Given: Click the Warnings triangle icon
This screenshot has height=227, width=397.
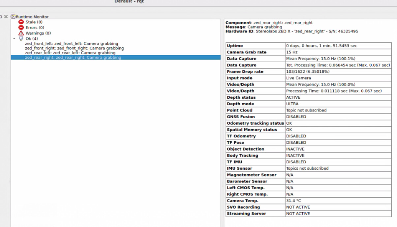Looking at the screenshot, I should pyautogui.click(x=21, y=33).
